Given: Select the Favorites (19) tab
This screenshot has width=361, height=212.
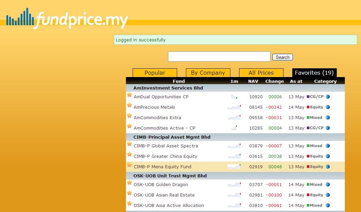Looking at the screenshot, I should click(314, 73).
